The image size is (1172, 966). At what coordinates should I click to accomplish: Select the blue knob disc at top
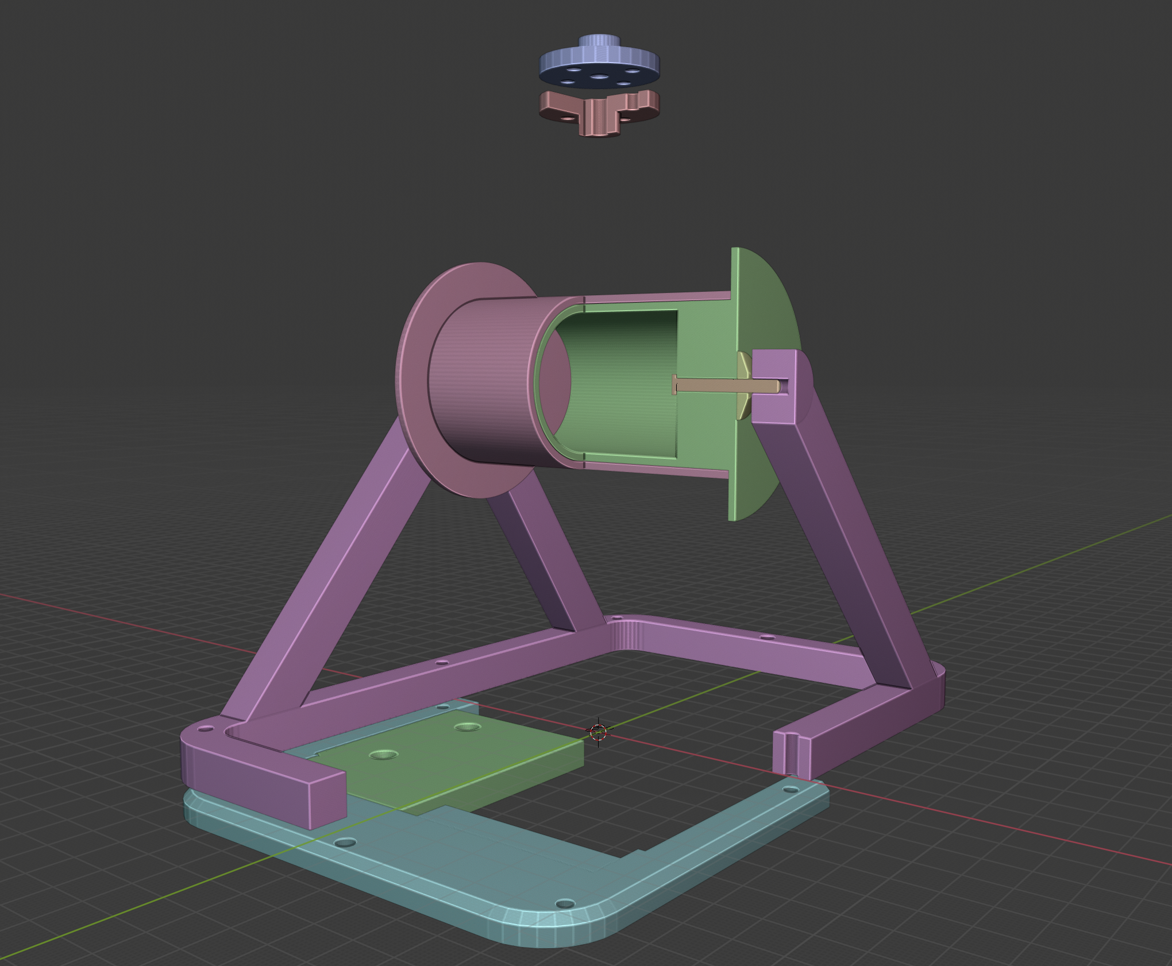click(599, 61)
